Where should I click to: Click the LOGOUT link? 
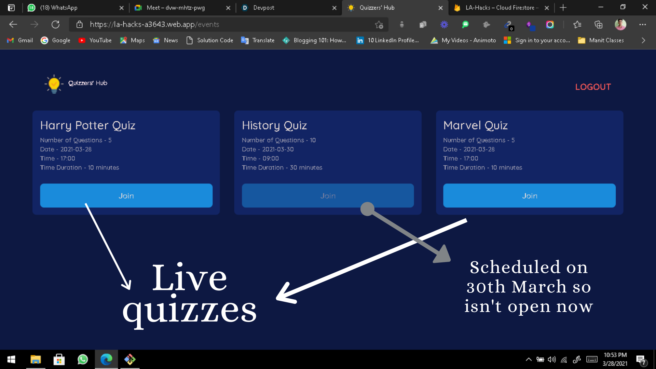pos(593,87)
